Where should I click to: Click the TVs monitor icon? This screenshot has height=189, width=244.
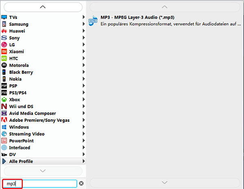point(4,17)
